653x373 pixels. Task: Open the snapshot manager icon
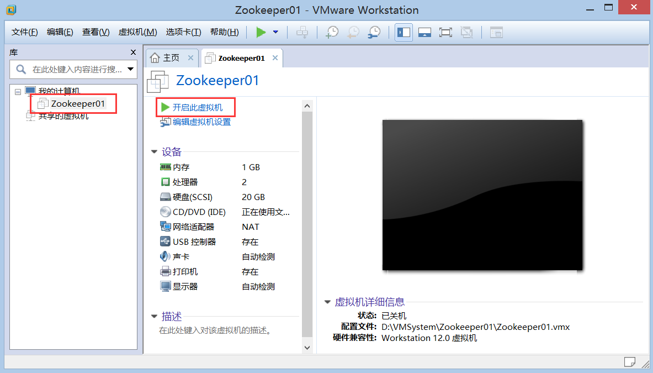point(374,32)
